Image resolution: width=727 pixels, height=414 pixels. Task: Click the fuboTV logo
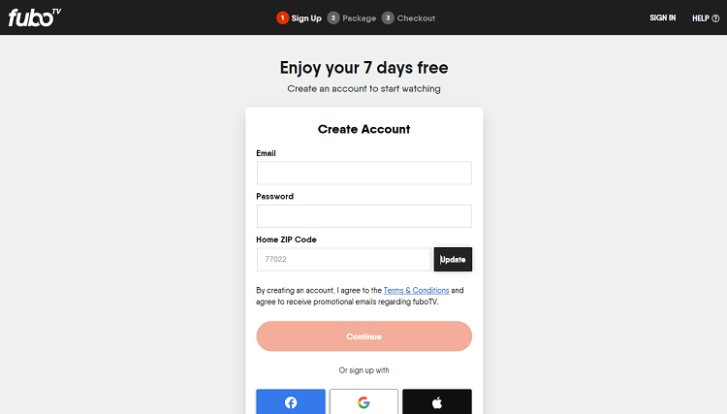tap(33, 17)
